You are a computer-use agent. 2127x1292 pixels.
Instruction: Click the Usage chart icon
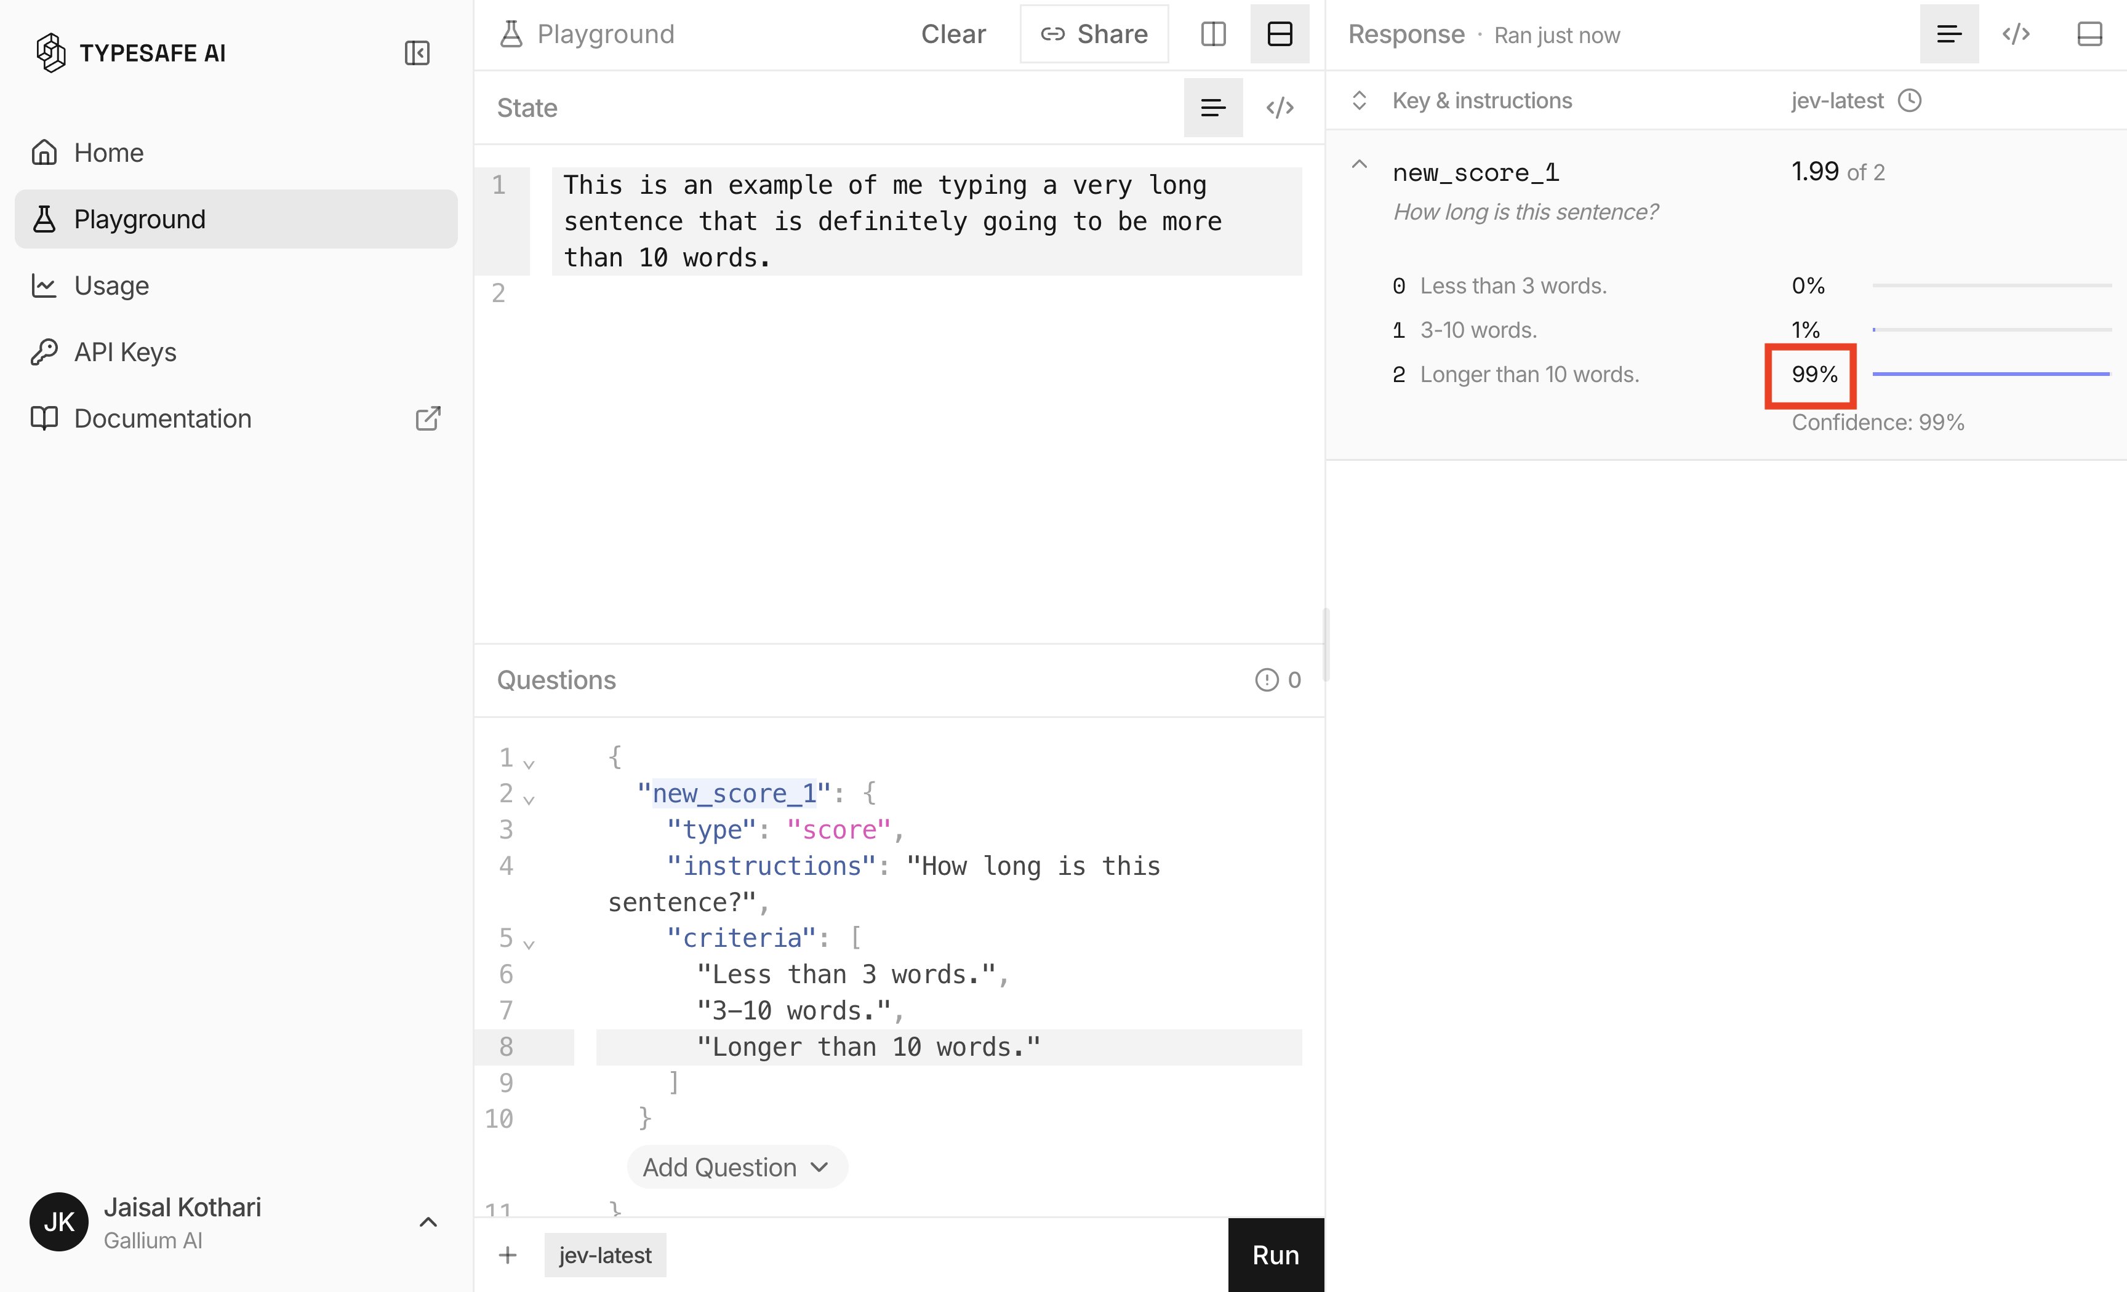[x=44, y=285]
